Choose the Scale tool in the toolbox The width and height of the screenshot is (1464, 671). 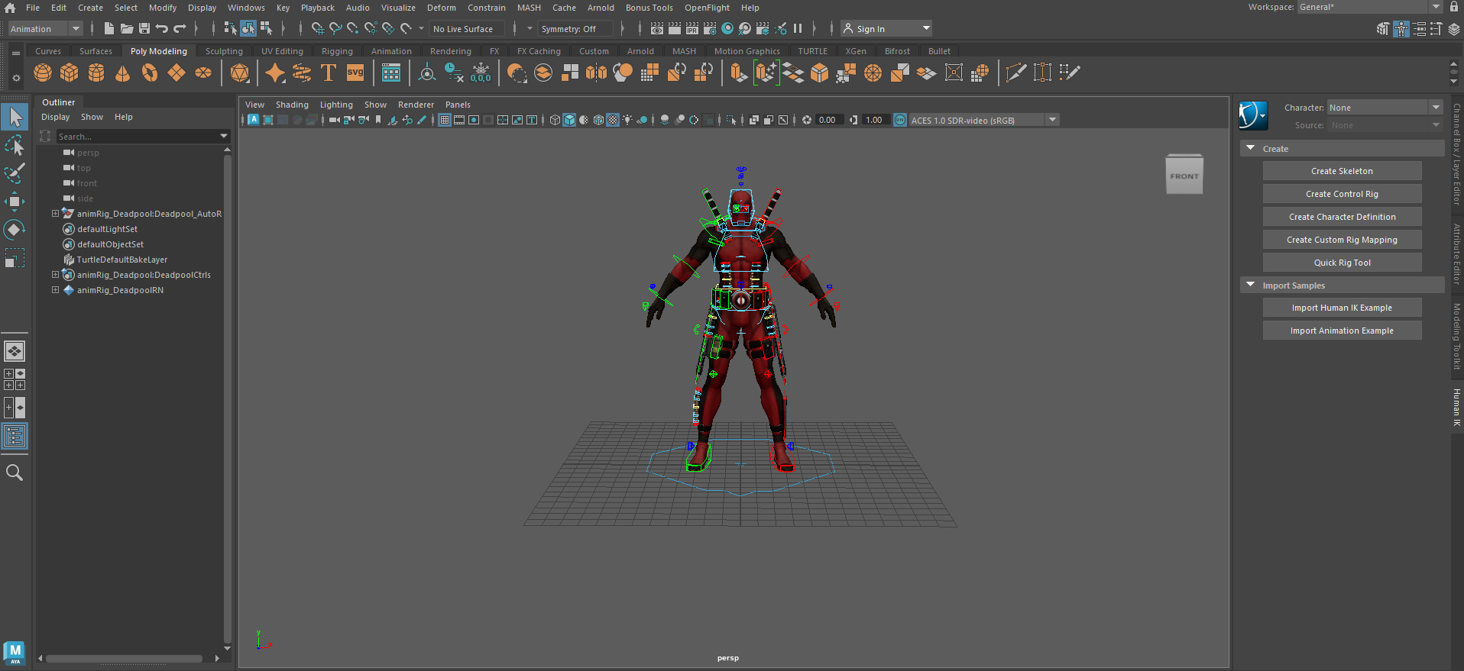coord(15,258)
